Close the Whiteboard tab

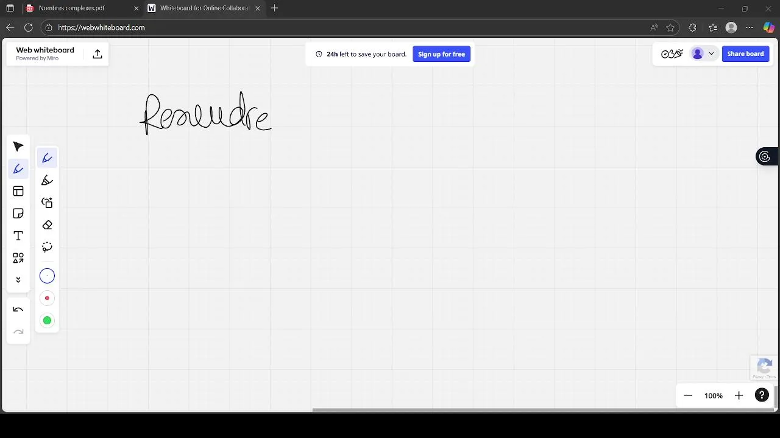tap(258, 9)
